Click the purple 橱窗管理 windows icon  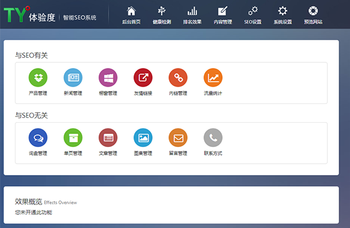(108, 77)
